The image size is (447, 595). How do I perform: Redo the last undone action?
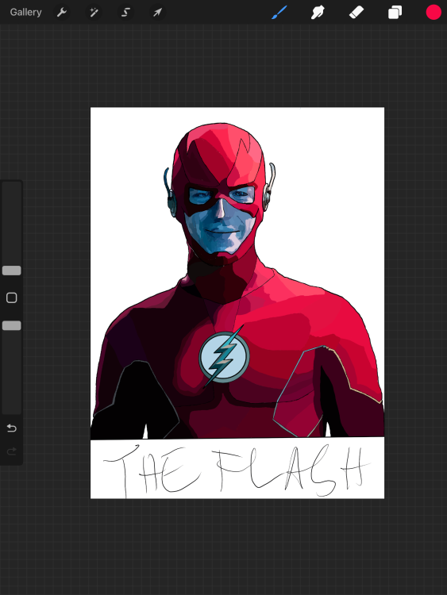click(12, 451)
